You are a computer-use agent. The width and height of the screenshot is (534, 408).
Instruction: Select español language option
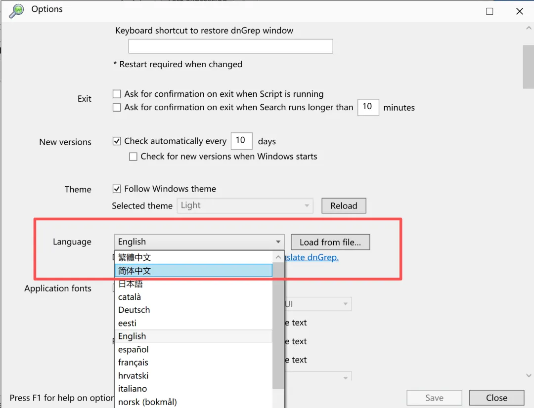(193, 350)
